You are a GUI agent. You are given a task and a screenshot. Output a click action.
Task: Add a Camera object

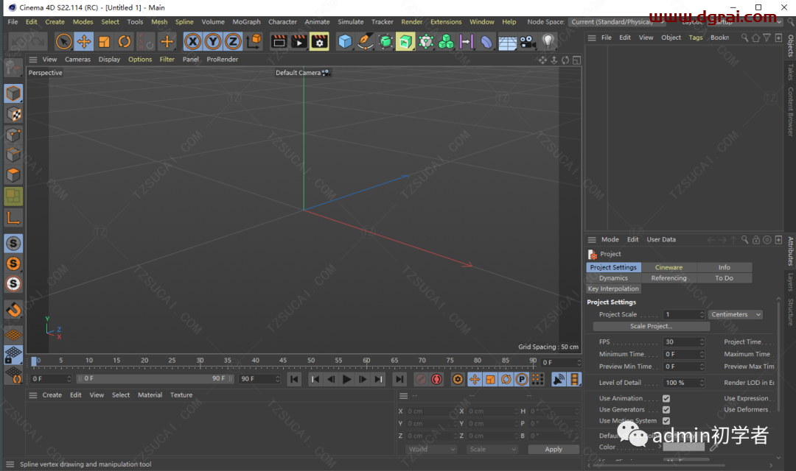pyautogui.click(x=528, y=41)
